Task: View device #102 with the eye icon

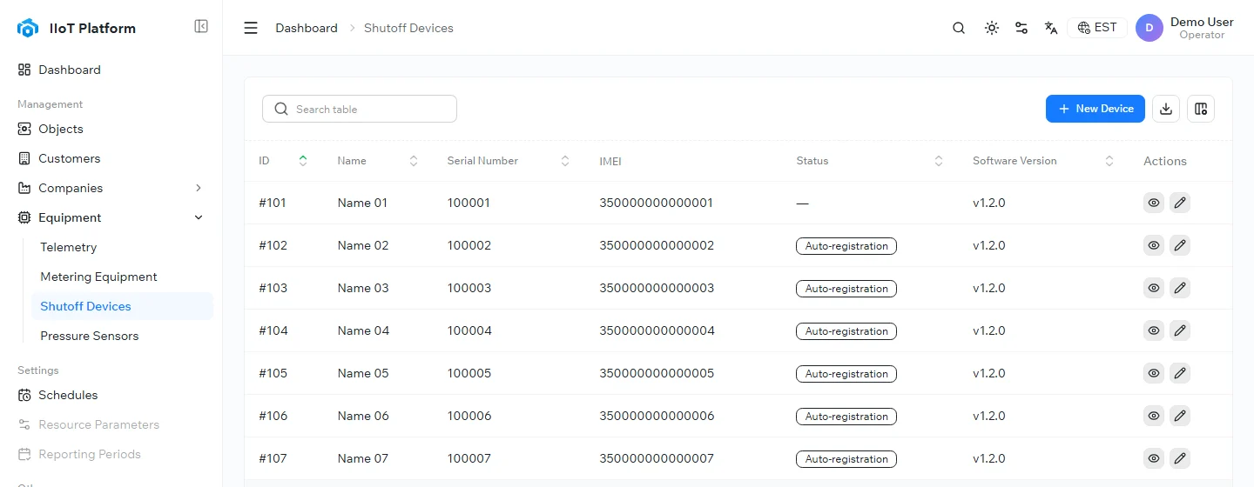Action: click(x=1154, y=245)
